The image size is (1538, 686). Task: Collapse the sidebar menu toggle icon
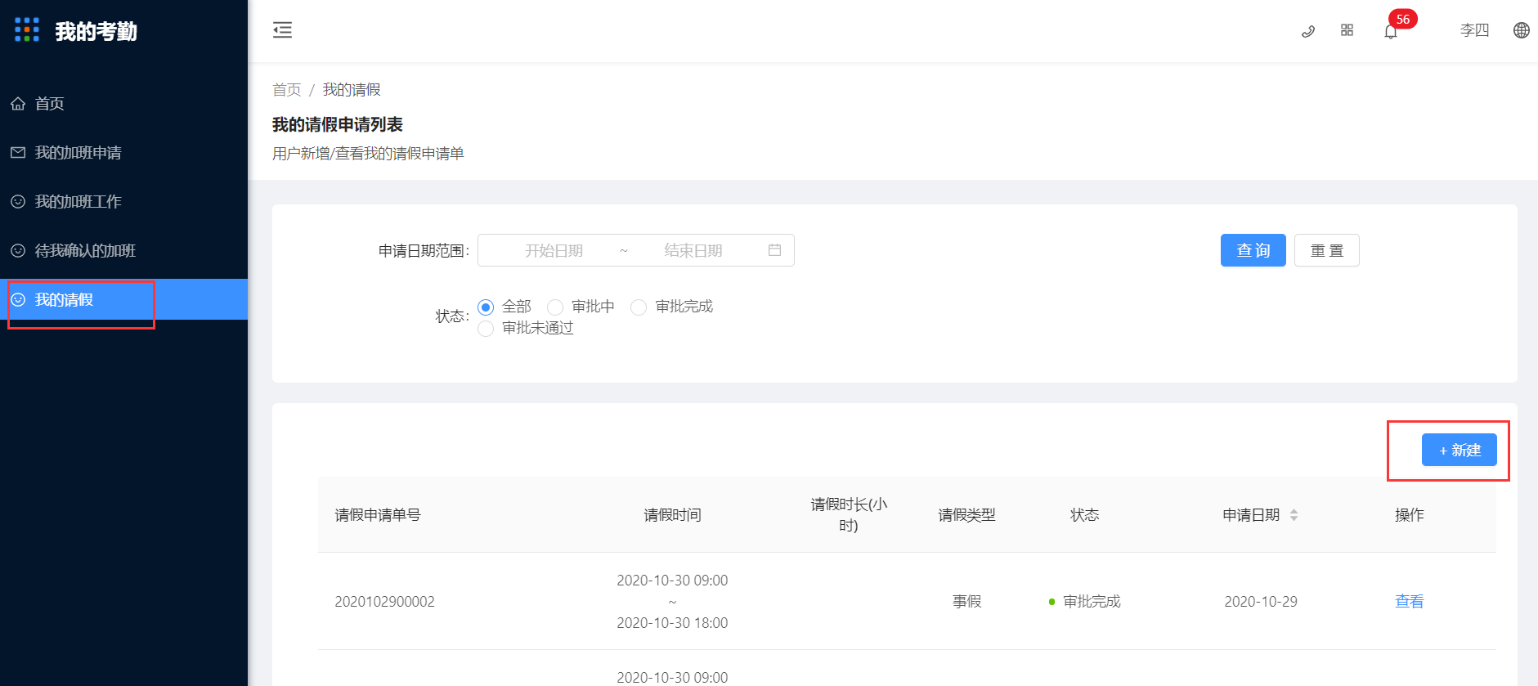[282, 30]
